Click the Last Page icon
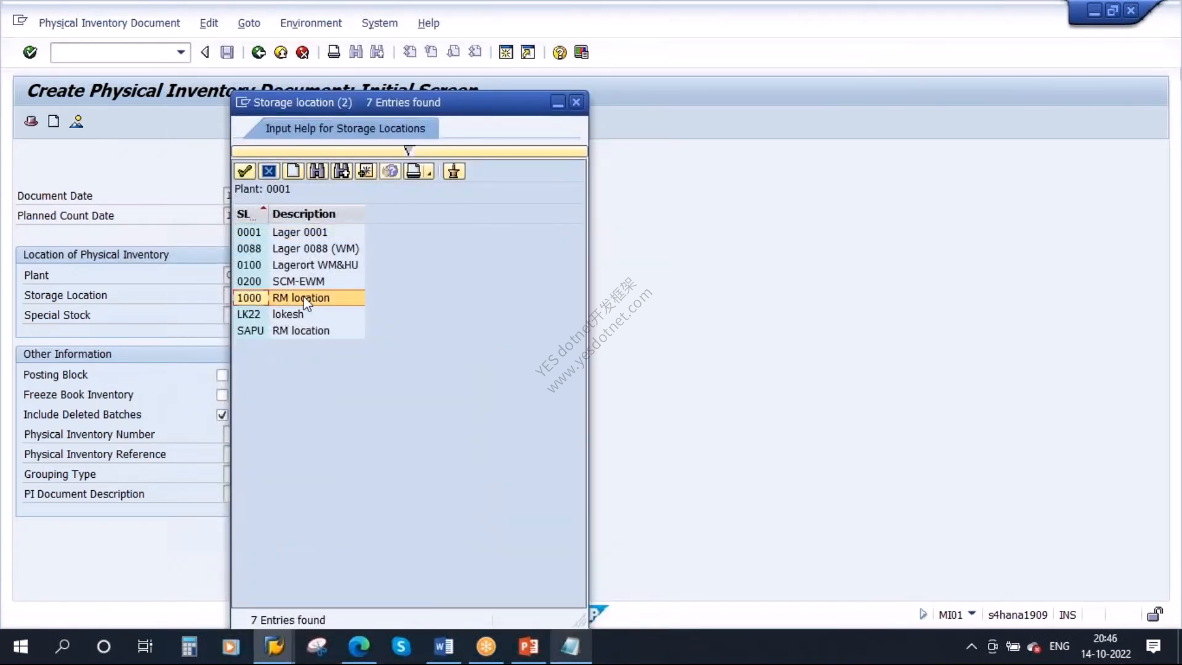 coord(475,52)
